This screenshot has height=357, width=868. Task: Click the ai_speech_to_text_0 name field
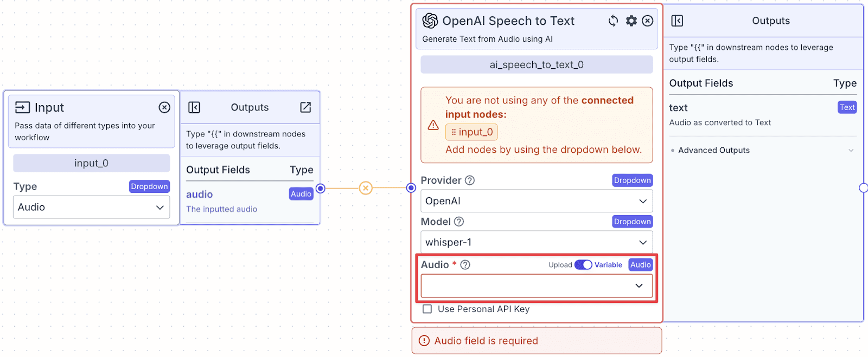537,64
